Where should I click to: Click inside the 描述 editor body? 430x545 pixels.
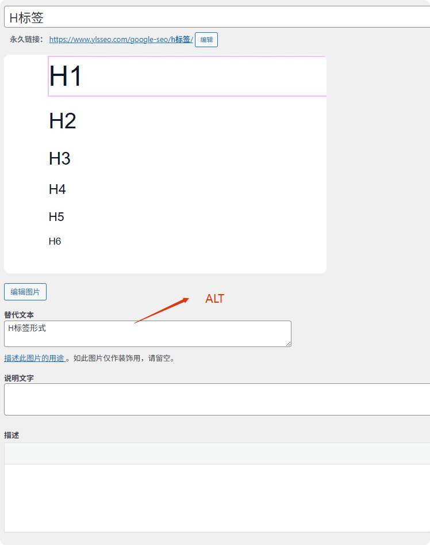coord(216,497)
